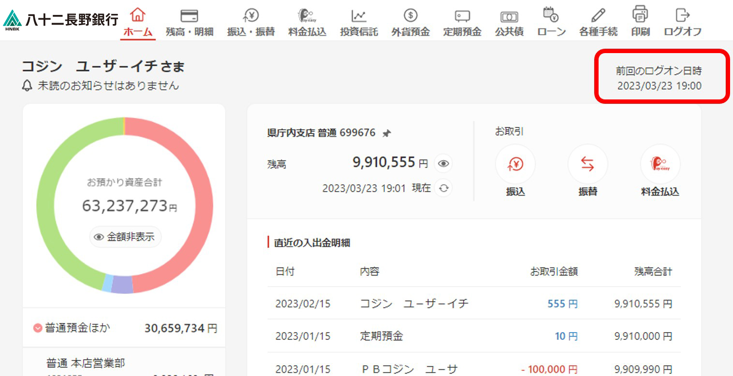The height and width of the screenshot is (376, 733).
Task: Toggle the eye icon next to 9,910,555 balance
Action: tap(443, 164)
